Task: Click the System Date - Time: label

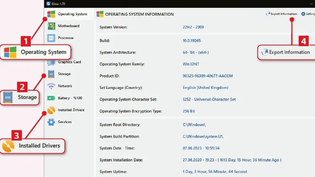Action: pyautogui.click(x=117, y=148)
